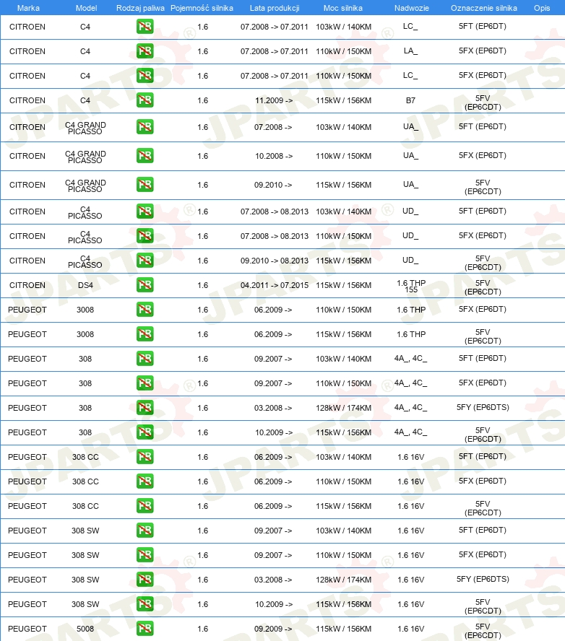Click the Pojemność silnika column header
This screenshot has width=565, height=641.
202,8
